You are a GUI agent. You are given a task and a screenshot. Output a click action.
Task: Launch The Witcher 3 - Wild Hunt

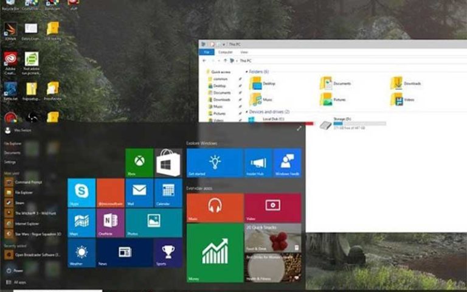click(x=31, y=214)
